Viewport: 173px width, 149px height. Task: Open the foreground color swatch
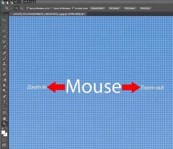4,133
